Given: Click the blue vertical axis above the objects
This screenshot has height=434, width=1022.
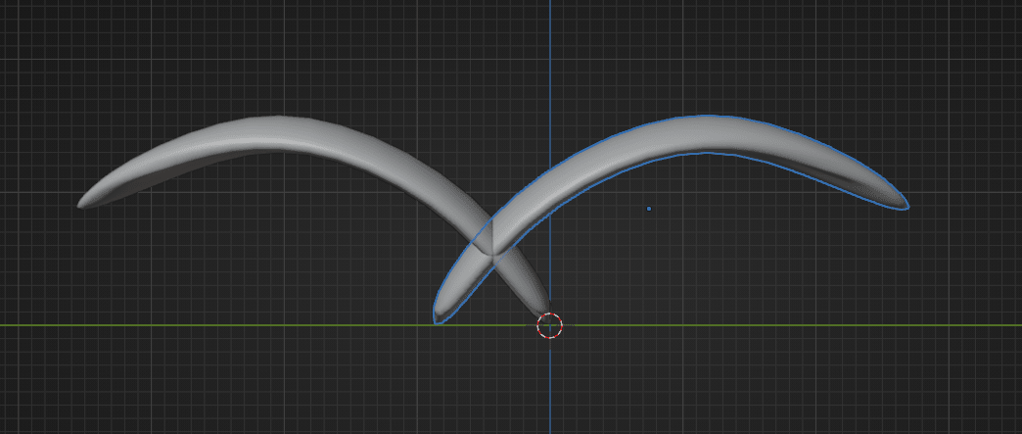Looking at the screenshot, I should pos(550,49).
